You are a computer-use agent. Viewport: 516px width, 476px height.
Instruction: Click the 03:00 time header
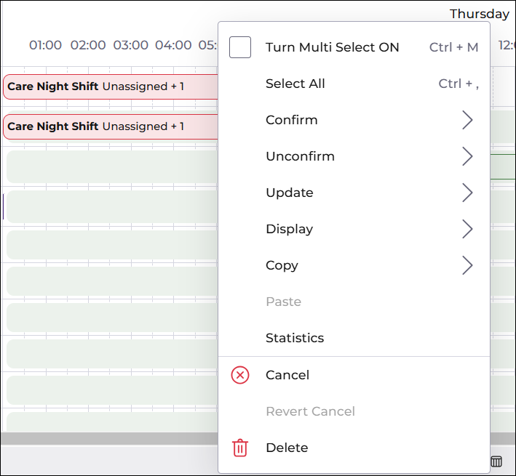click(x=131, y=45)
